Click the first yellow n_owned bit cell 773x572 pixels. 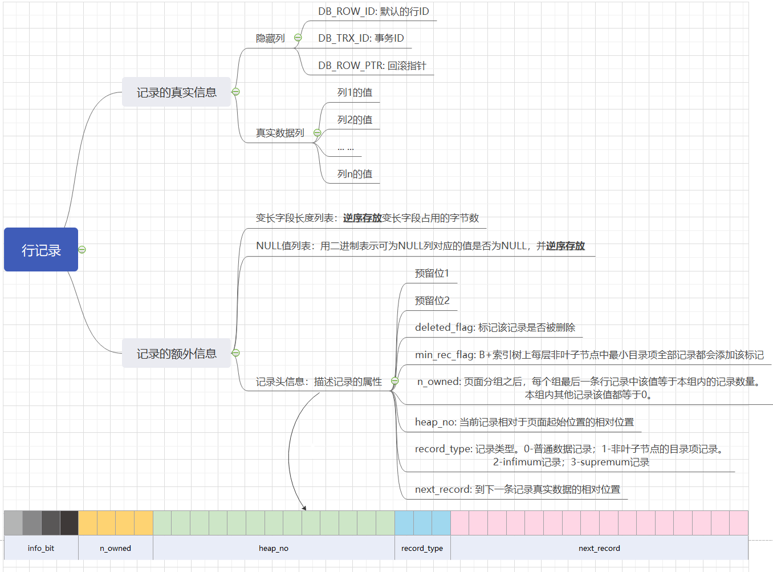point(88,523)
